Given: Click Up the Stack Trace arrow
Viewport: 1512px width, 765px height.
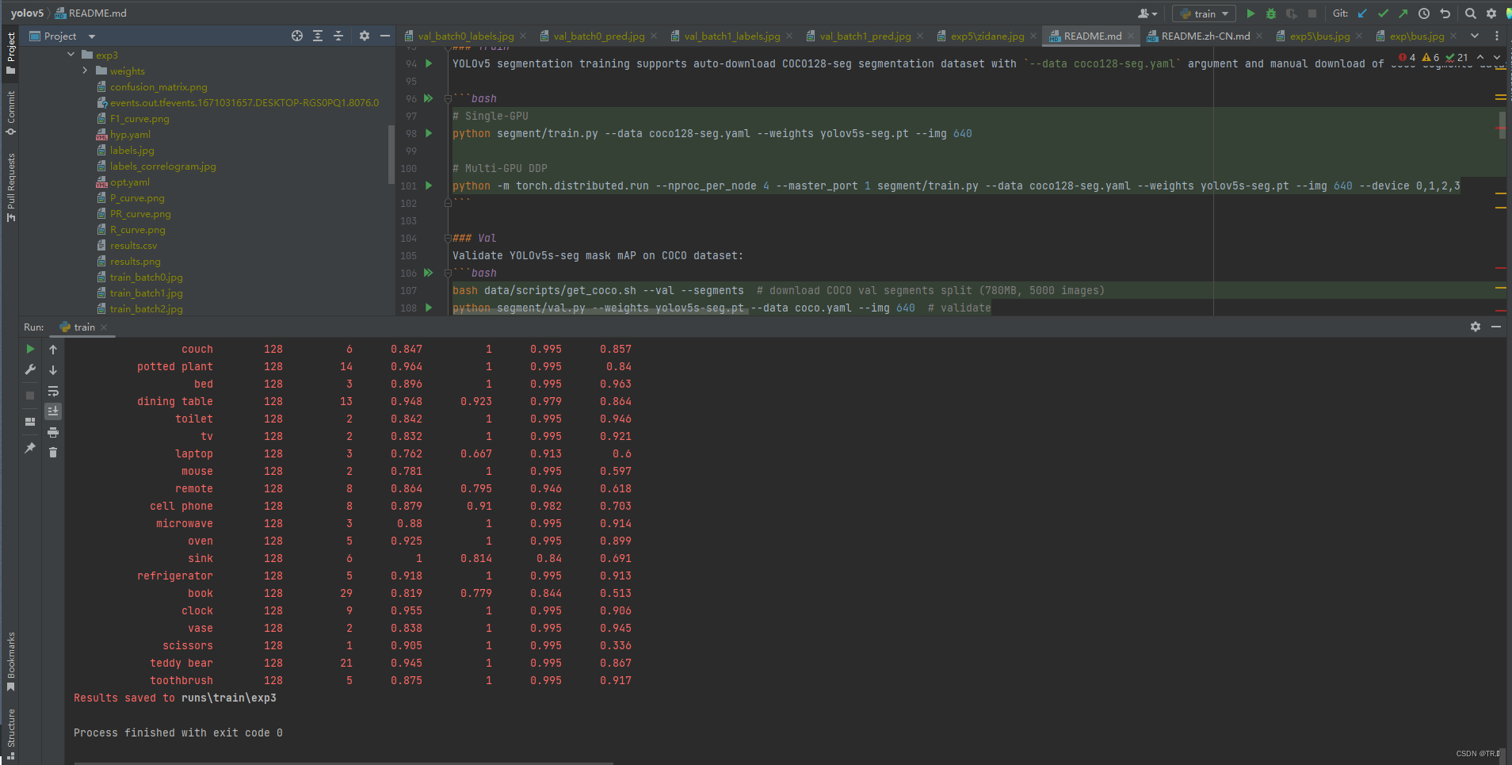Looking at the screenshot, I should 53,349.
